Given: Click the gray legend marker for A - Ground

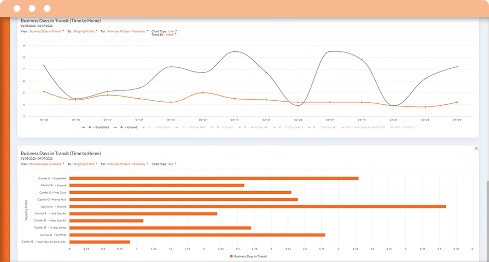Looking at the screenshot, I should coord(116,127).
